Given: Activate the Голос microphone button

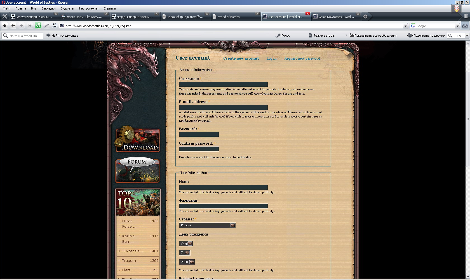Looking at the screenshot, I should coord(283,36).
